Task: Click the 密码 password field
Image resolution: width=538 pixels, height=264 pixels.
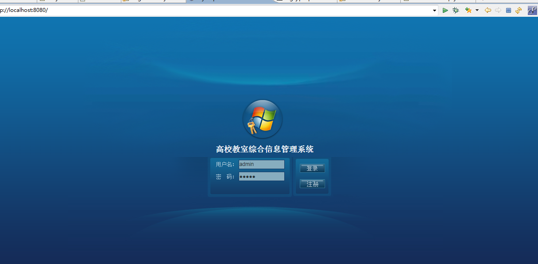Action: pyautogui.click(x=262, y=177)
